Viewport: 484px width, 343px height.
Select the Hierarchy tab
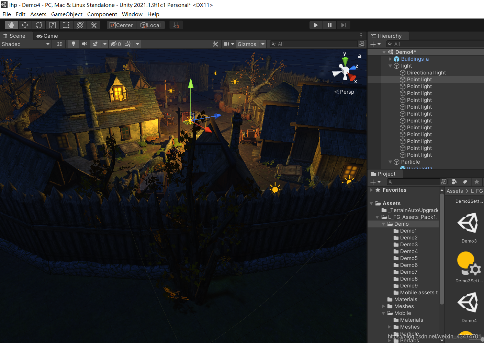[x=388, y=36]
